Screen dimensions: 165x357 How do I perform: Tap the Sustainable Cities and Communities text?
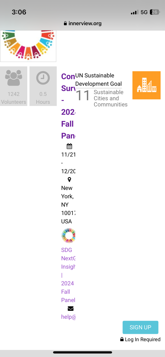(x=111, y=98)
